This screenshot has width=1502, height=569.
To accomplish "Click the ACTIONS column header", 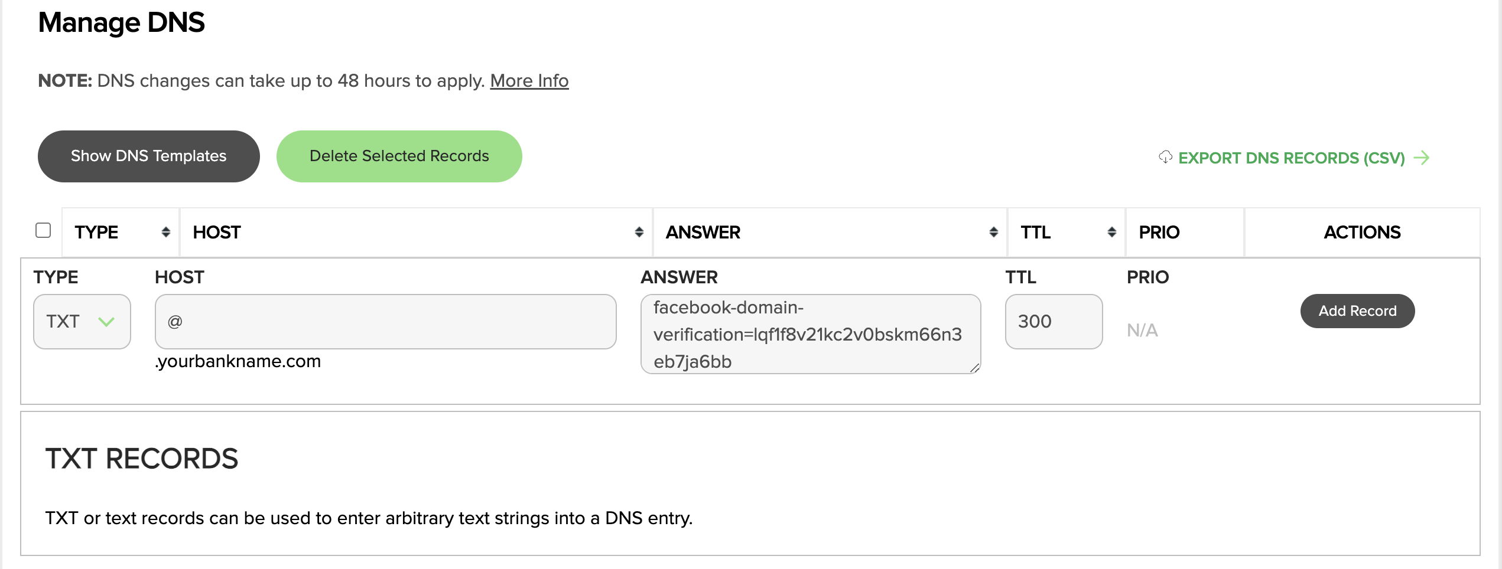I will [1361, 233].
